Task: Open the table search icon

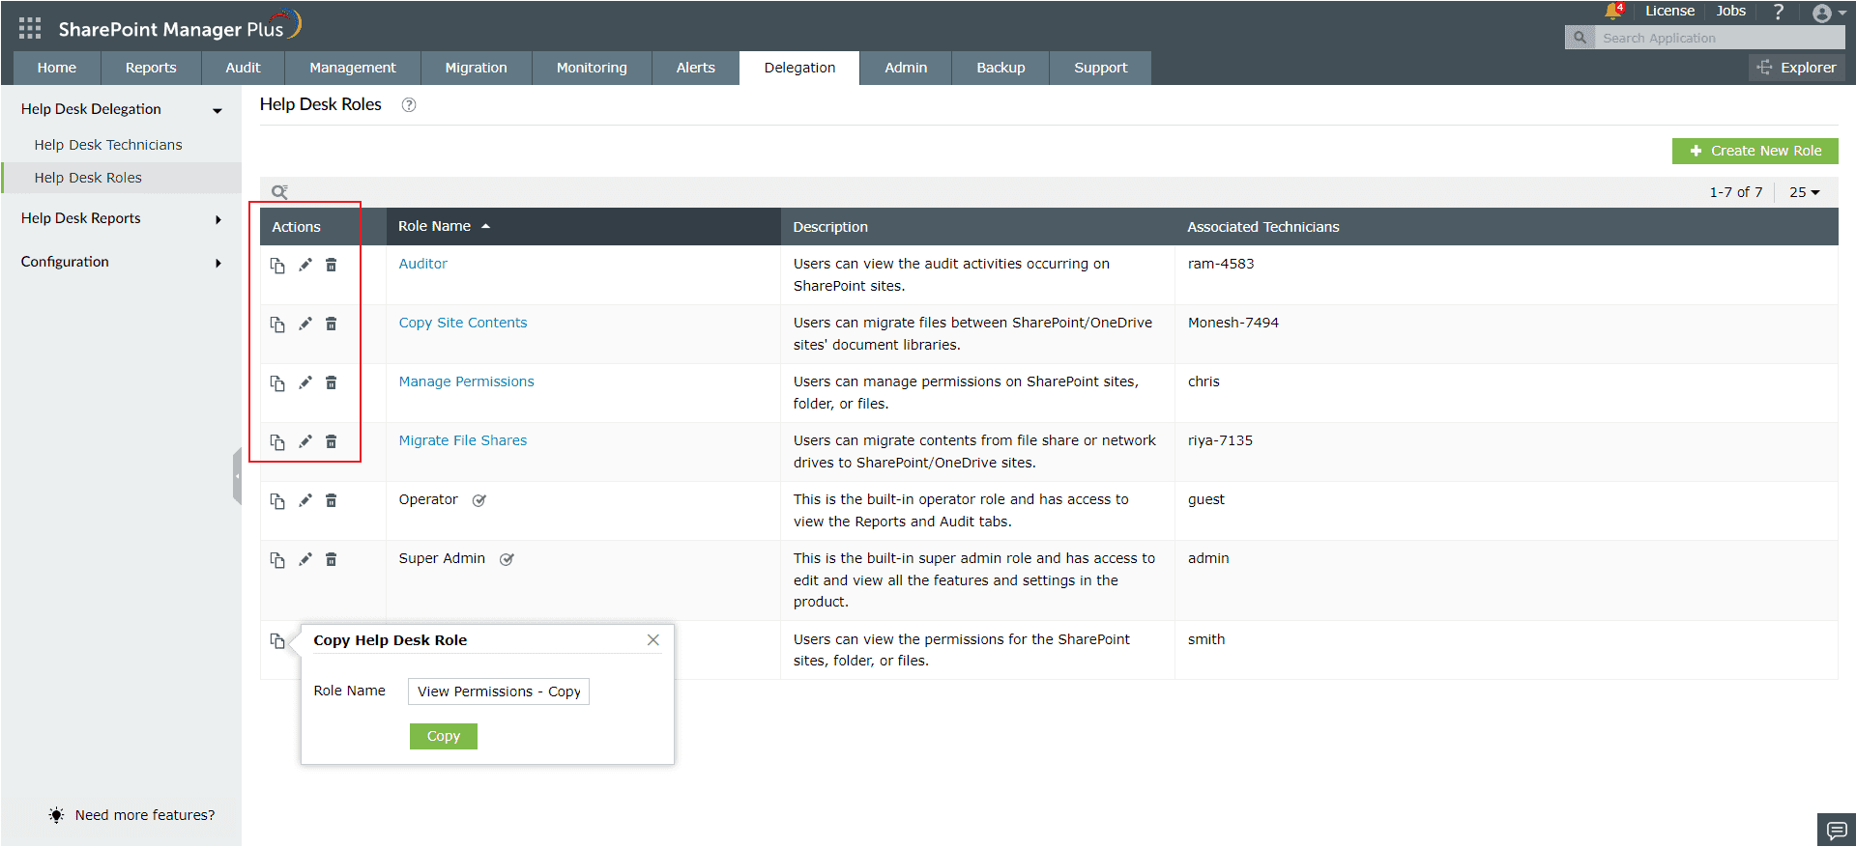Action: 279,191
